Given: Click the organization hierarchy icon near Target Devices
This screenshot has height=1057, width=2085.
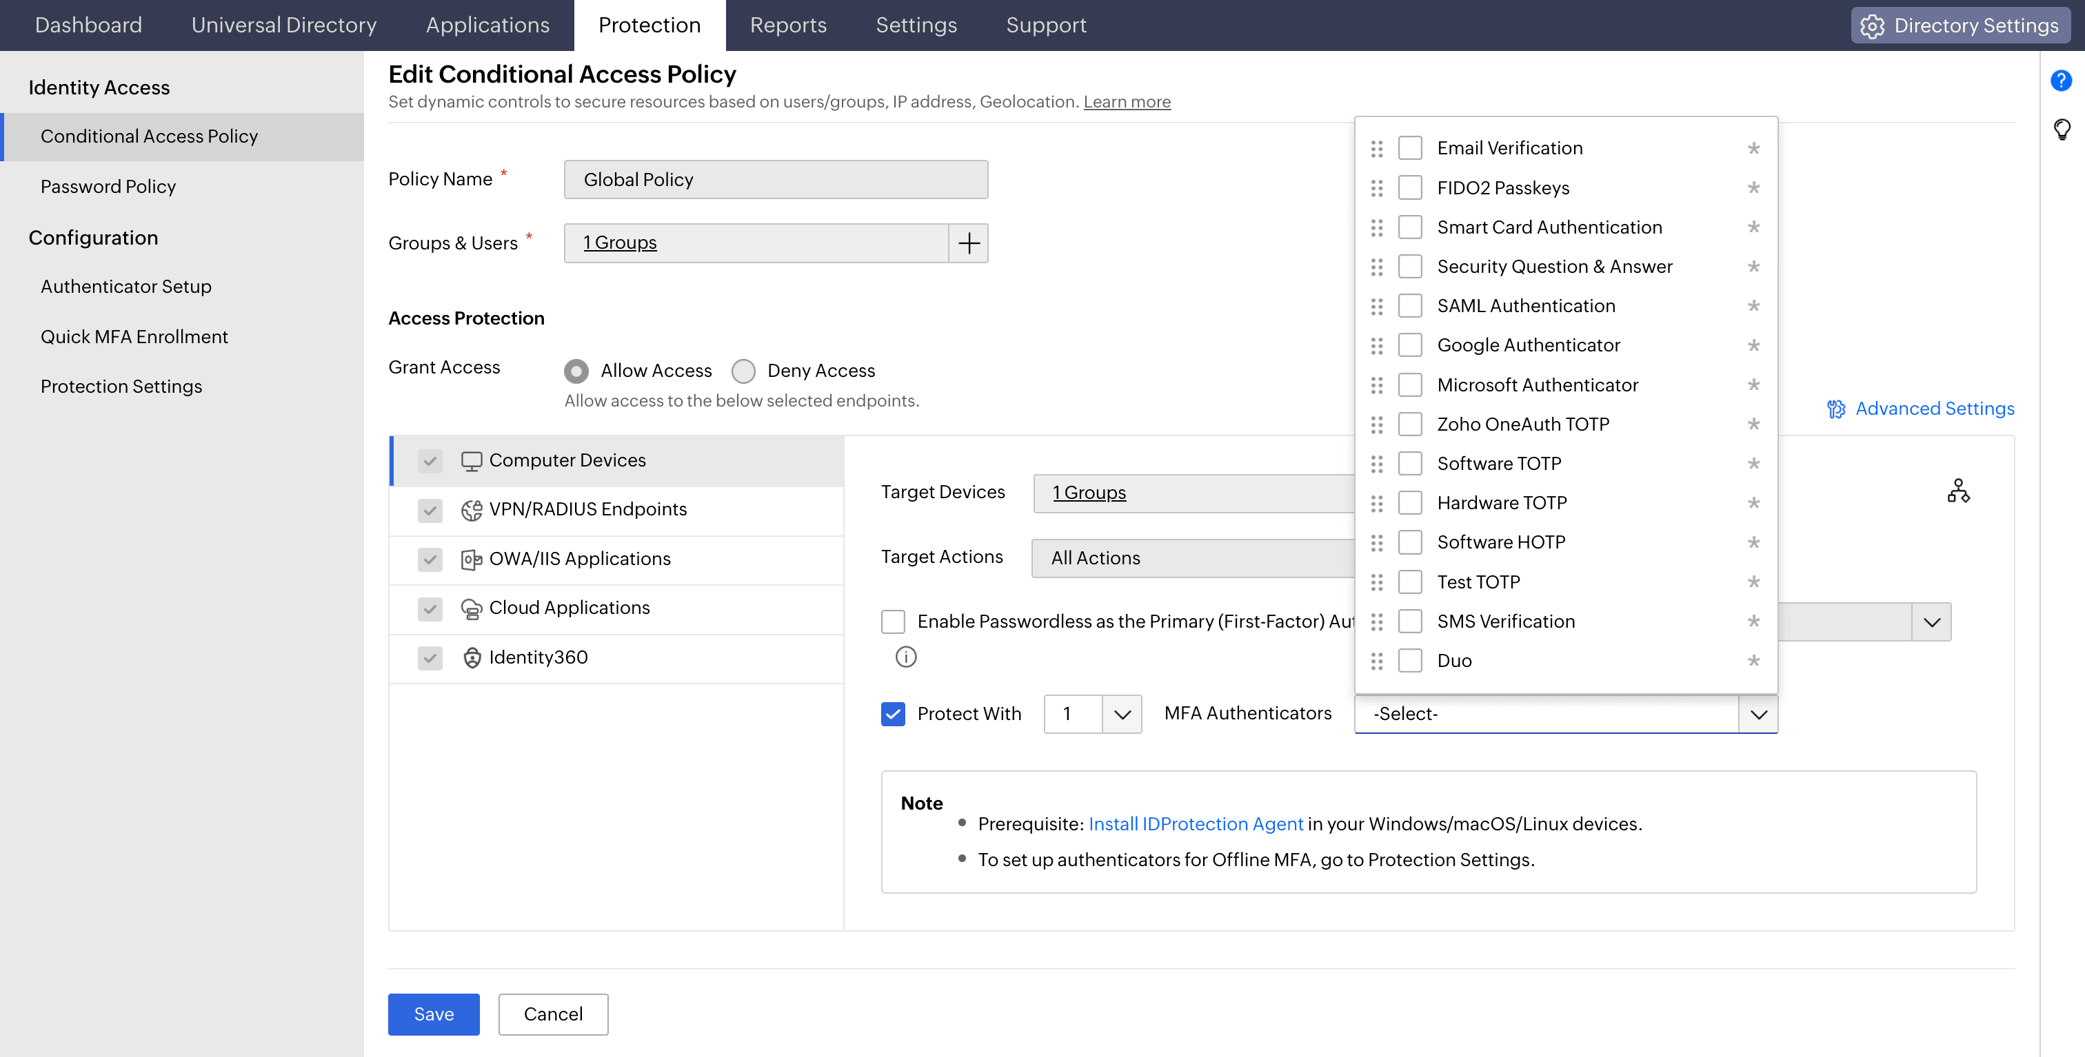Looking at the screenshot, I should pos(1958,491).
